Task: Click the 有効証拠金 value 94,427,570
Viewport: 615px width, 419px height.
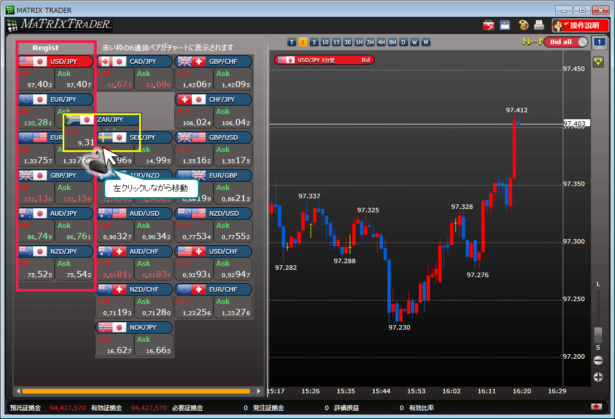Action: tap(149, 408)
